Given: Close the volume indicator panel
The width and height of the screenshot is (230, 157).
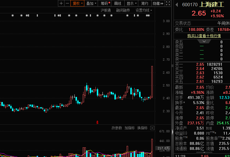Looking at the screenshot, I should pos(152,128).
